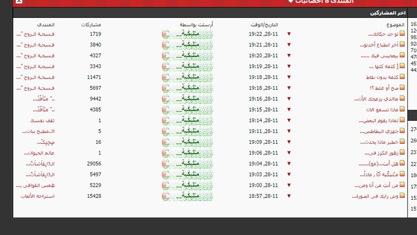Click folder icon beside 'وش رايك في الصورة' topic
The height and width of the screenshot is (235, 417).
(x=402, y=196)
